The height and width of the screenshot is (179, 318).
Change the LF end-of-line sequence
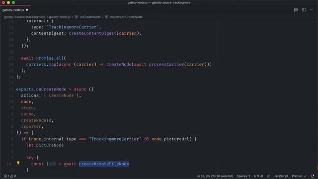[268, 176]
